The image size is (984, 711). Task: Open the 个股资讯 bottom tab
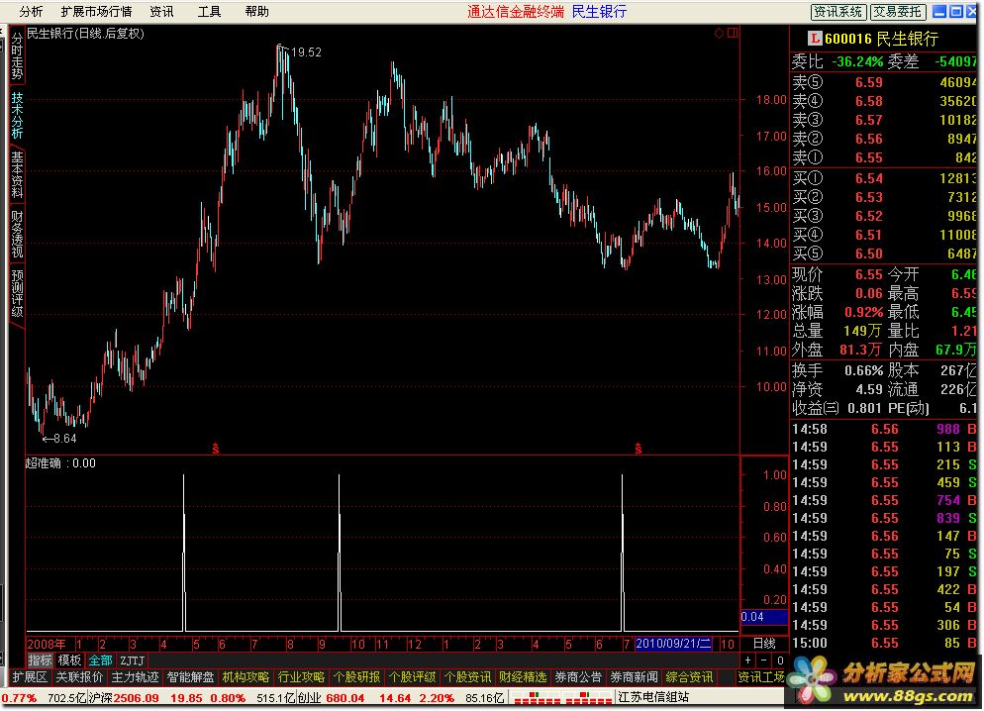tap(467, 677)
